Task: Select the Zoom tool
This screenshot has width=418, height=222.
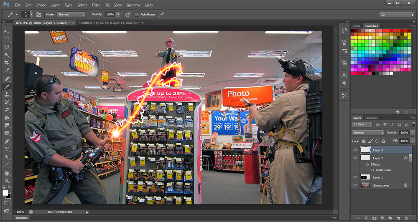Action: click(x=7, y=181)
